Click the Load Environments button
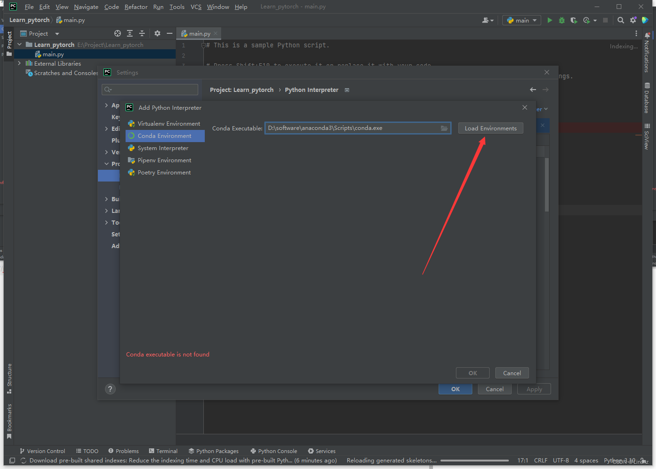 tap(491, 128)
